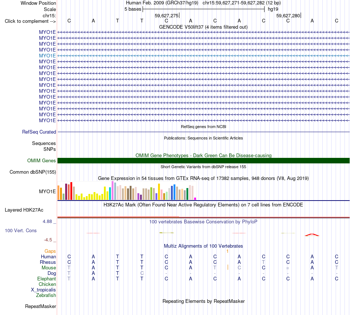Open 'RefSeq genes from NCBI' track title

[203, 127]
